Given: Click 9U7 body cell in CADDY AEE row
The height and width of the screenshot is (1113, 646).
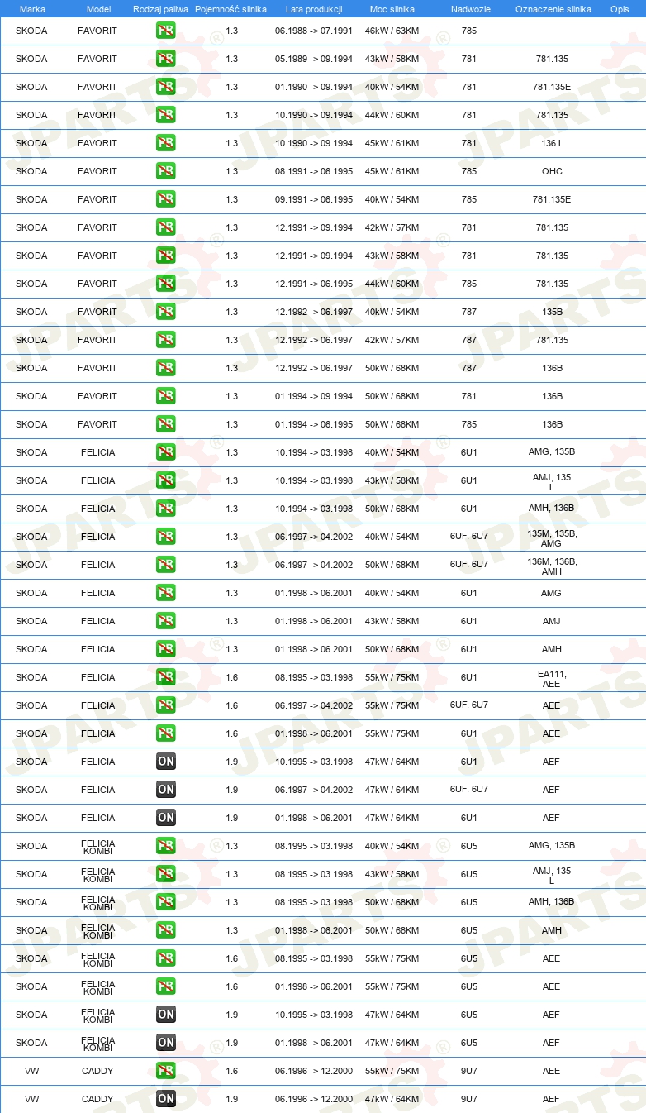Looking at the screenshot, I should tap(469, 1072).
